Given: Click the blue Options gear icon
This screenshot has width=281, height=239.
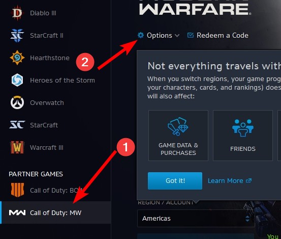Looking at the screenshot, I should tap(141, 35).
